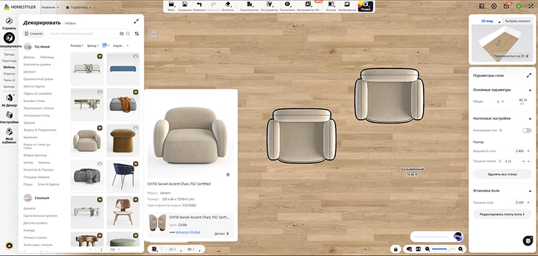The image size is (538, 256).
Task: Select the 3D вид tab in preview panel
Action: [486, 21]
